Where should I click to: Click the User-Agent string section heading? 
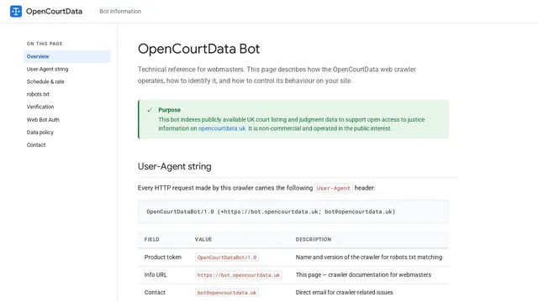(x=174, y=166)
